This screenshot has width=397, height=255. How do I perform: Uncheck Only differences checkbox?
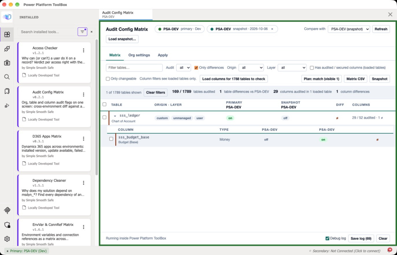196,68
